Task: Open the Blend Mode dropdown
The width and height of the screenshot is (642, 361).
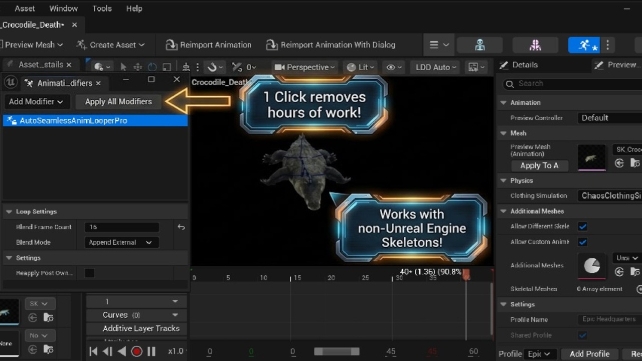Action: (x=122, y=243)
